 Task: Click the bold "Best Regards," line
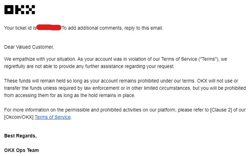point(20,136)
